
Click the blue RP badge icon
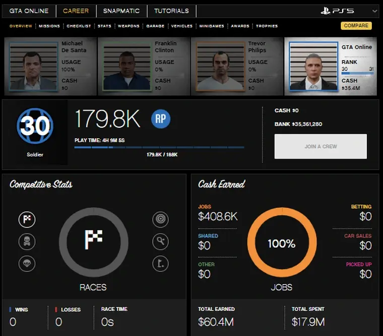pyautogui.click(x=161, y=119)
